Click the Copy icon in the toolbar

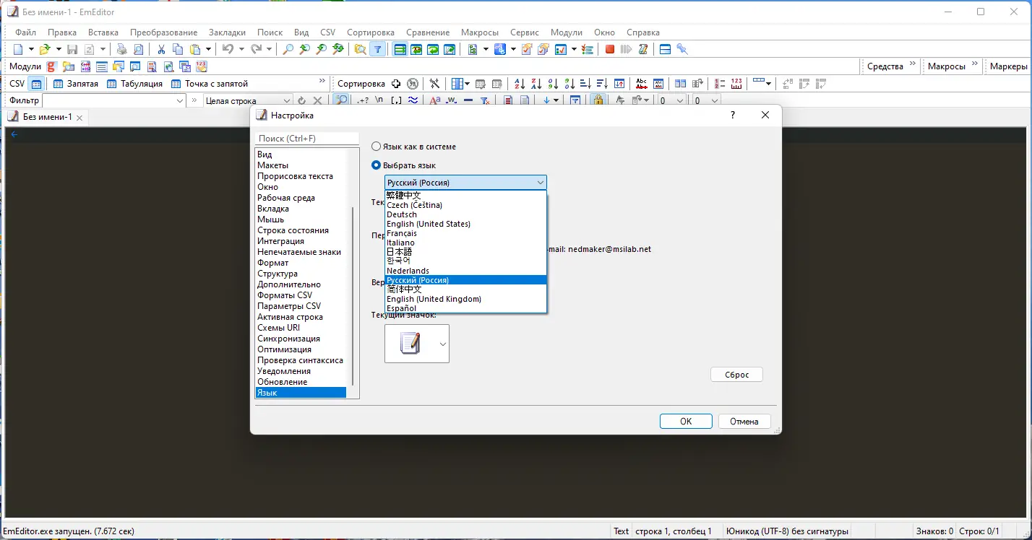click(178, 49)
